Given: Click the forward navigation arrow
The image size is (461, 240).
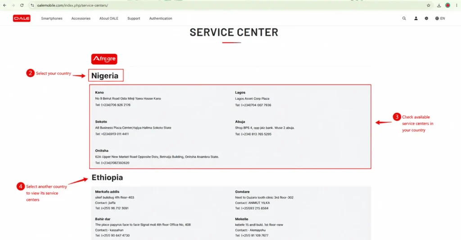Looking at the screenshot, I should [x=13, y=5].
